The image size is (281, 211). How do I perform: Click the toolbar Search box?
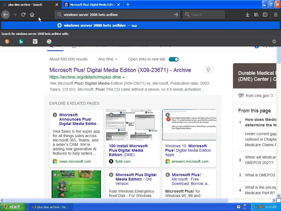tap(204, 15)
